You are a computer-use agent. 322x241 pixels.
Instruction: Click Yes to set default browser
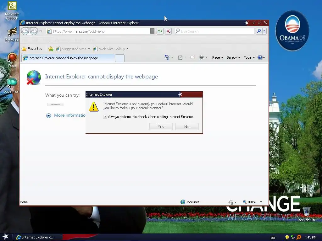tap(161, 127)
